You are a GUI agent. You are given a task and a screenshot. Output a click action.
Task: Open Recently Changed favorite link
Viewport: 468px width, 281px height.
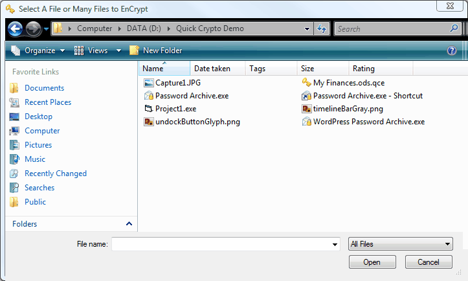(56, 174)
